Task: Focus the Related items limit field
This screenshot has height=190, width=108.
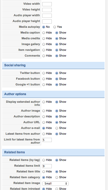Action: (x=47, y=166)
